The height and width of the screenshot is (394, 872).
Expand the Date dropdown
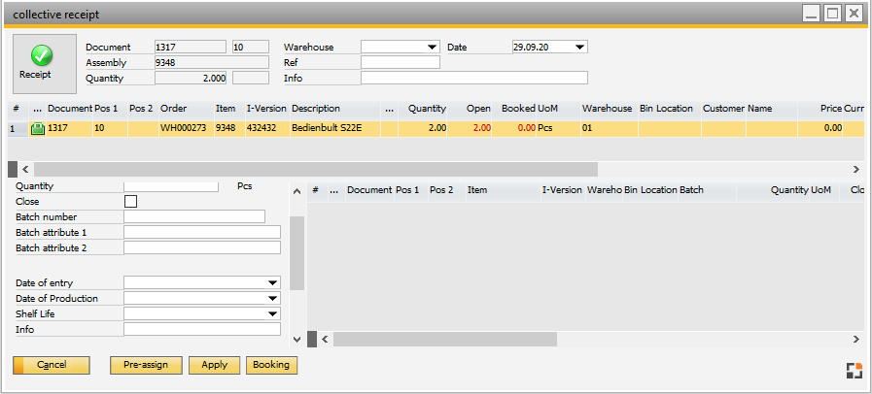click(580, 47)
